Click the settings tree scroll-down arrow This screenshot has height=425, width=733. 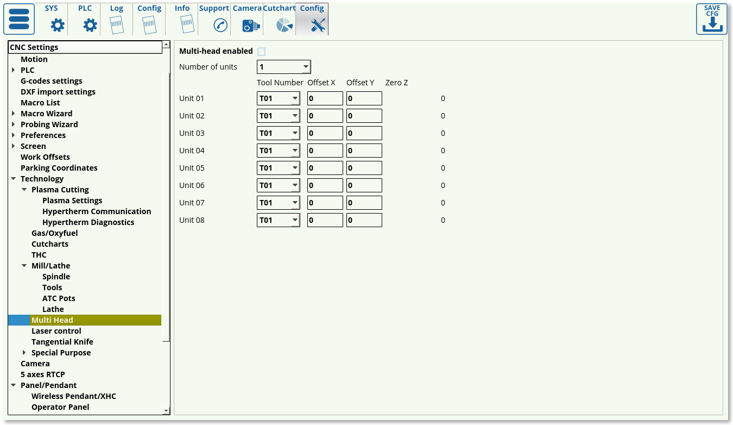[166, 411]
